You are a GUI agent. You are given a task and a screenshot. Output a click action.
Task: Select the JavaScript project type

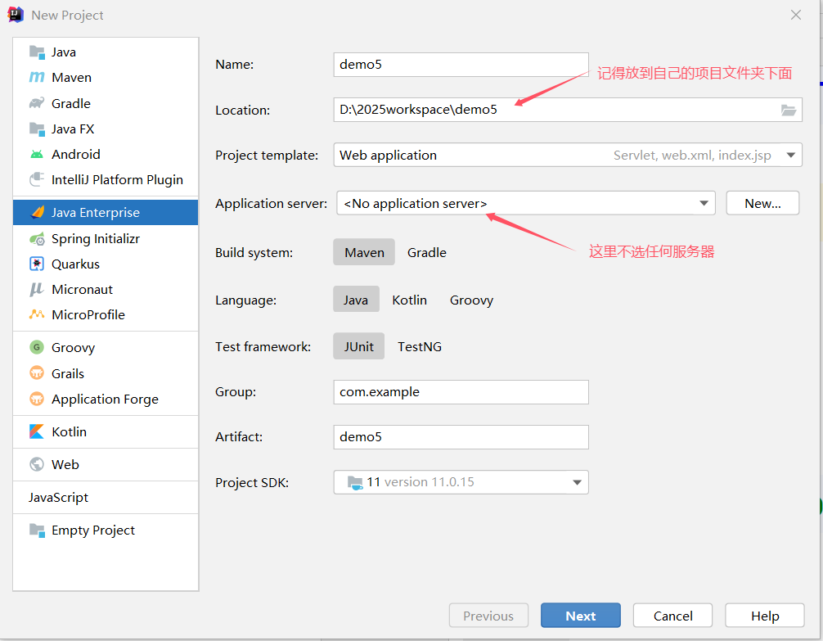(x=58, y=497)
